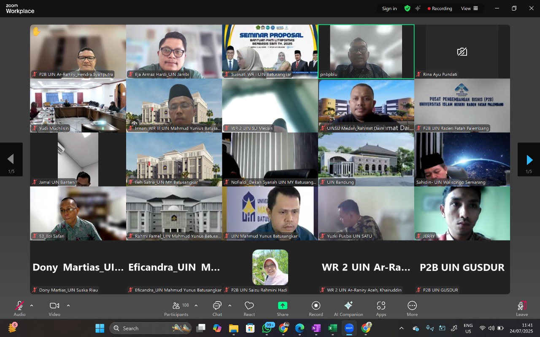
Task: Show hidden system tray icons
Action: coord(401,328)
